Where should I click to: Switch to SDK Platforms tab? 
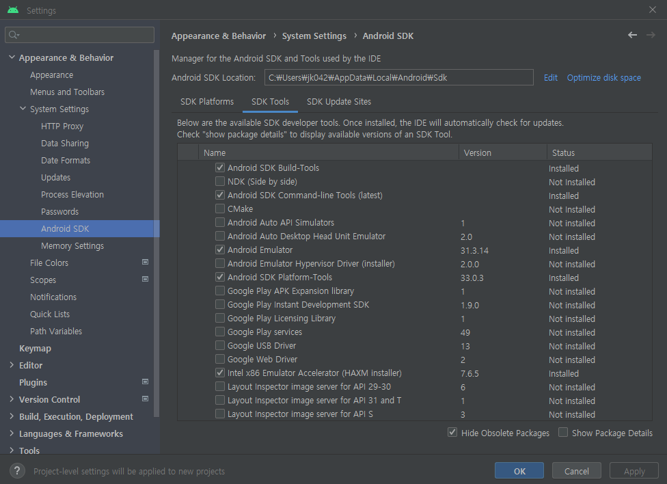[x=207, y=101]
